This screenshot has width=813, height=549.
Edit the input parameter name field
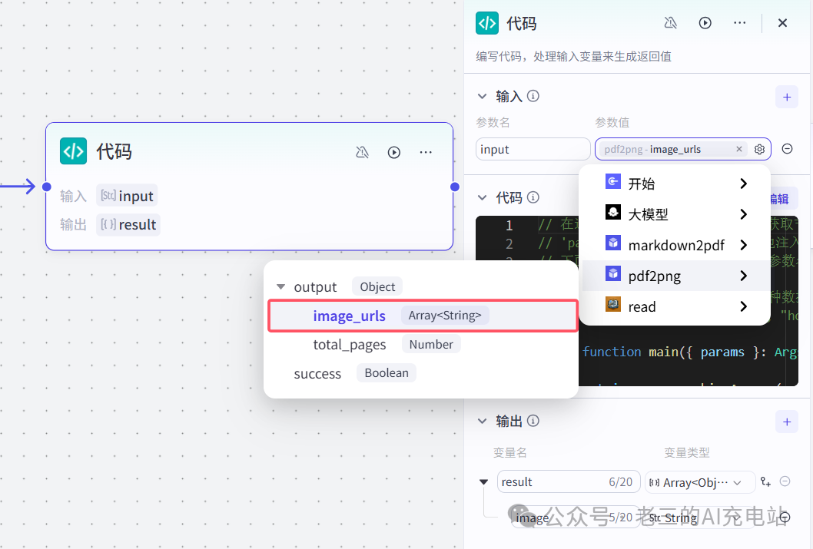point(533,149)
